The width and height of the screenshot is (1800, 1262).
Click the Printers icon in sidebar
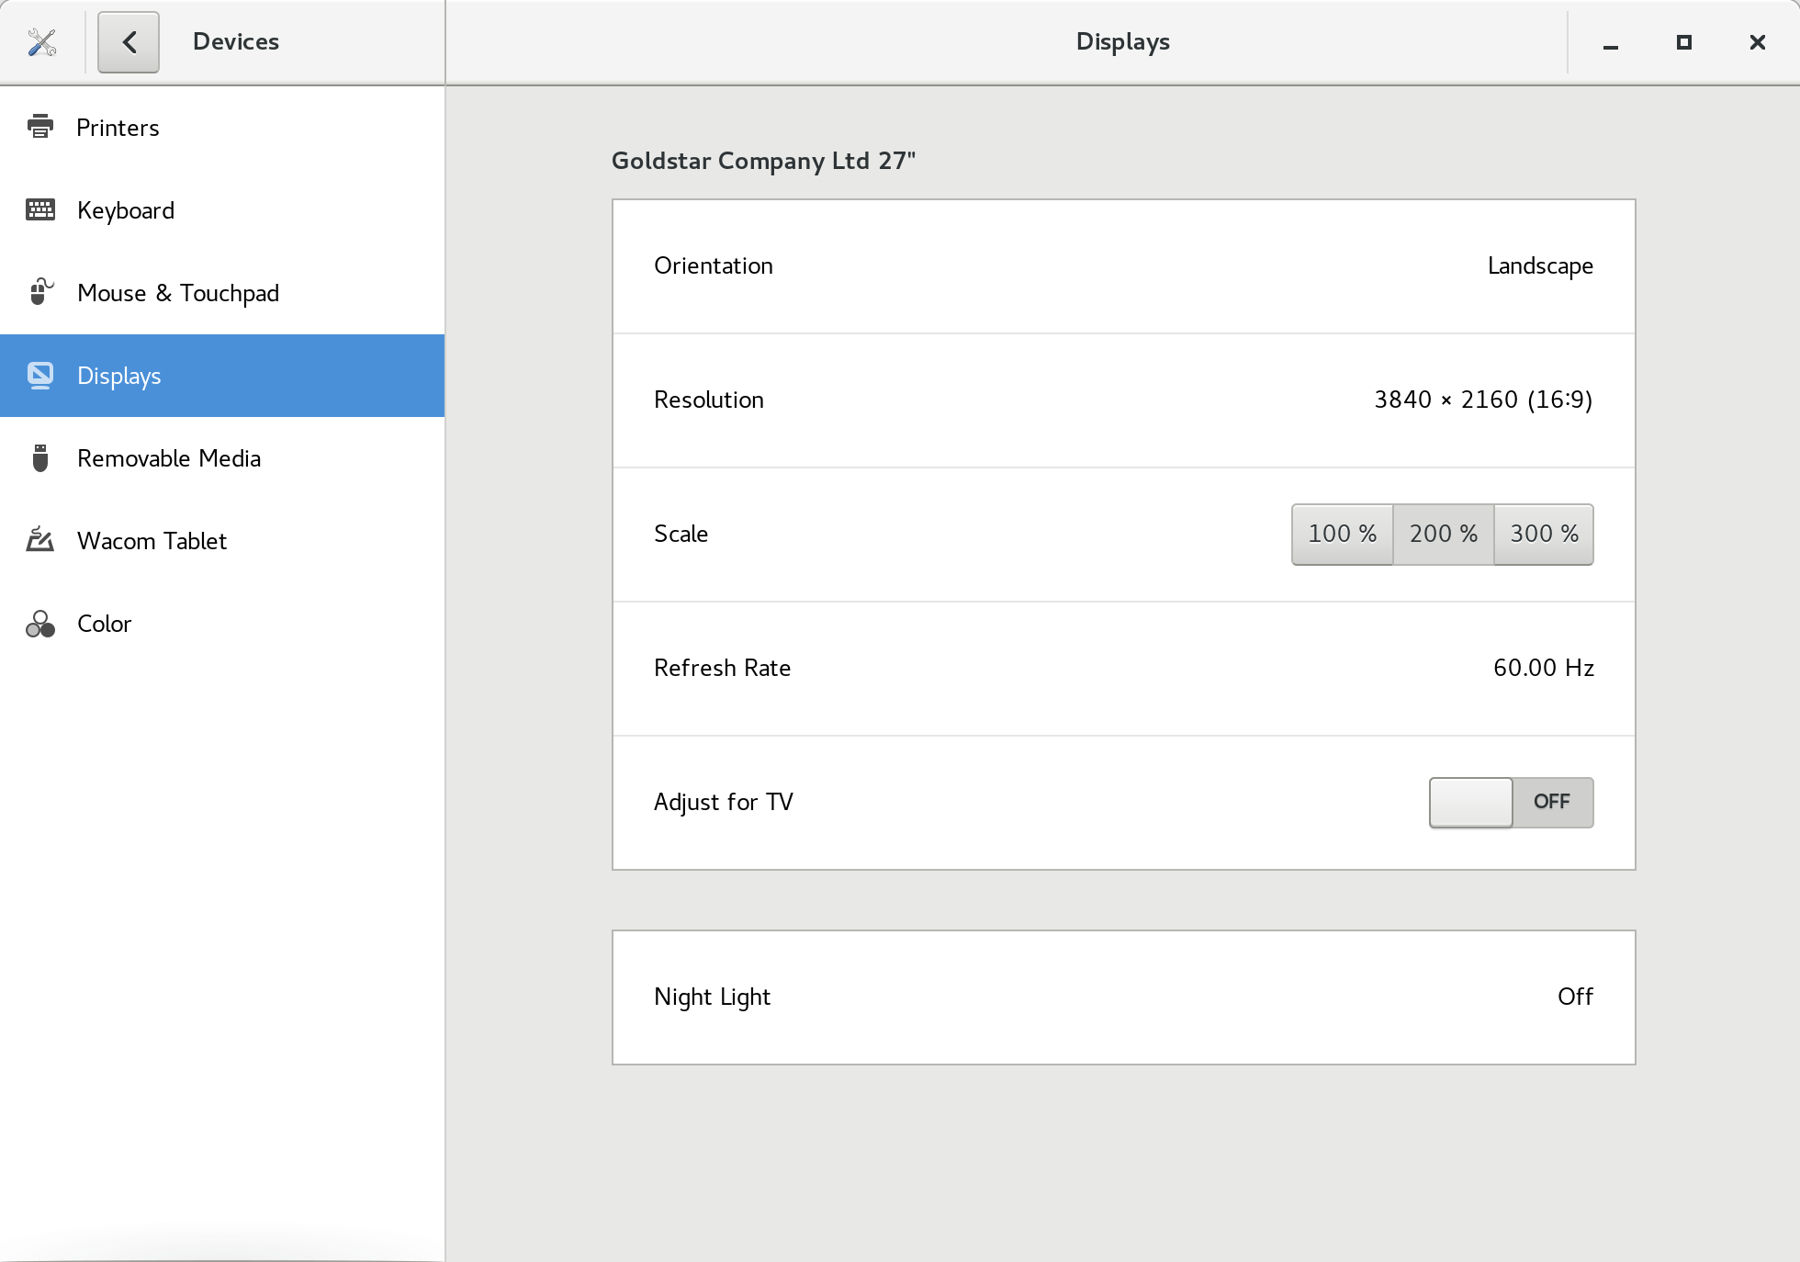[39, 127]
